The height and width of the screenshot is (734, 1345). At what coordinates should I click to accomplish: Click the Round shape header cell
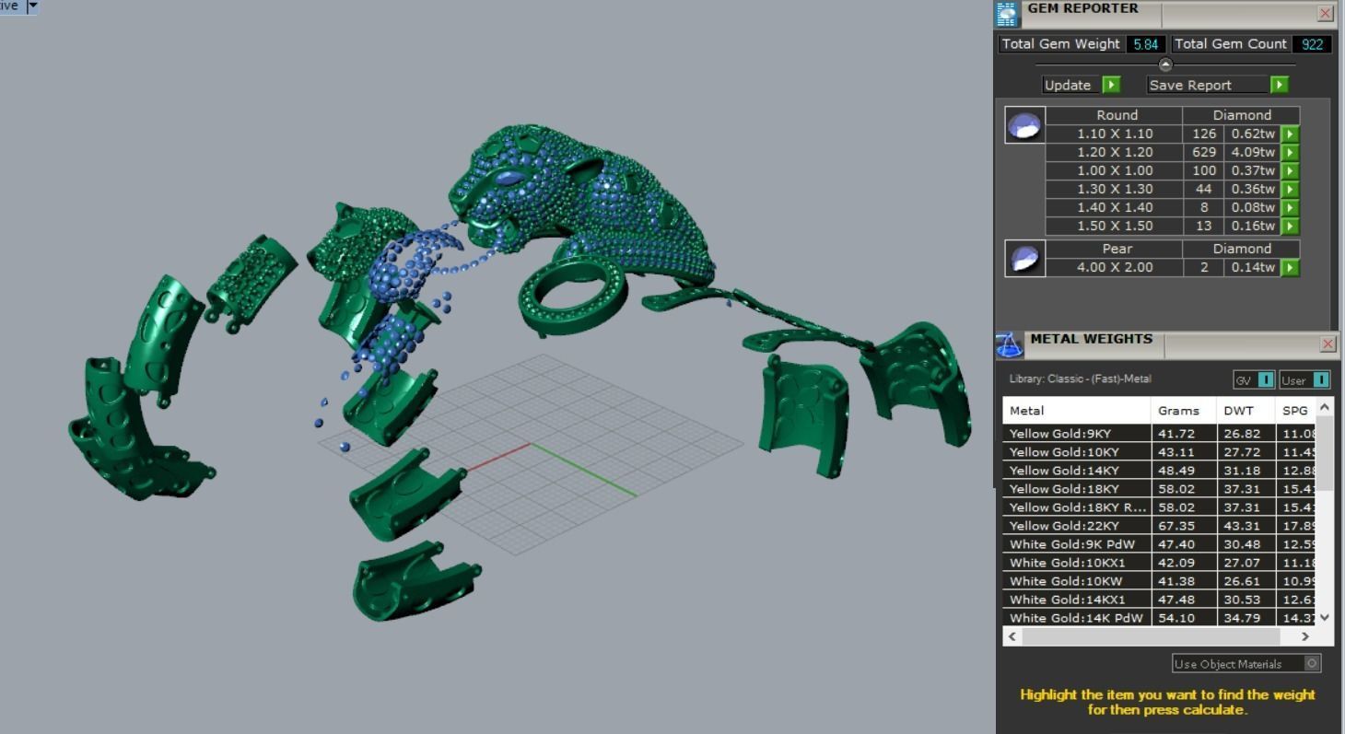point(1114,115)
